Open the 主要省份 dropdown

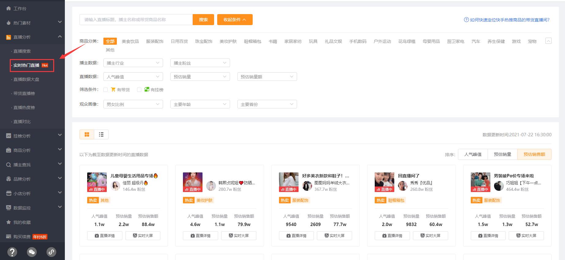point(267,104)
